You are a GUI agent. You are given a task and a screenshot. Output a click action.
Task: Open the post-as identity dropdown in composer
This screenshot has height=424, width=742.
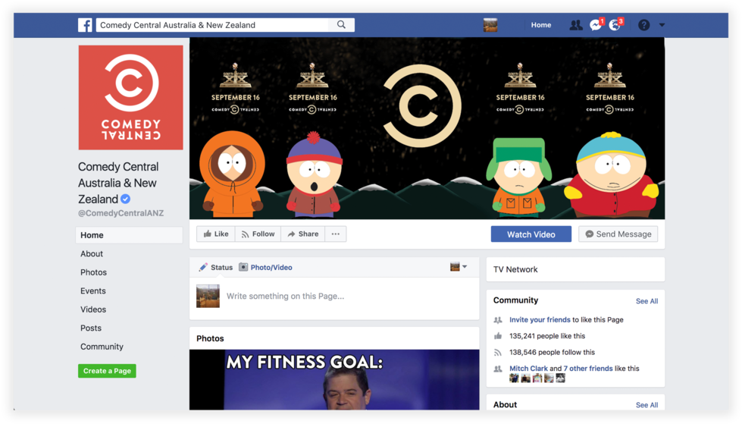pos(459,267)
